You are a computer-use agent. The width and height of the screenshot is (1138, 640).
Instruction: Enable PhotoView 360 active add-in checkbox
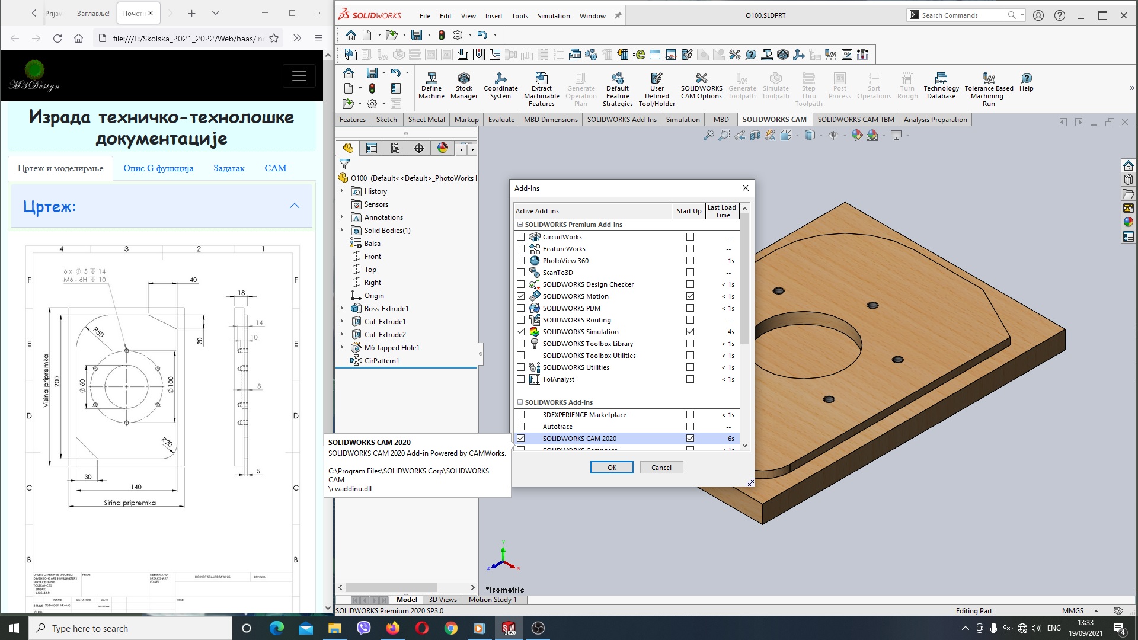(521, 261)
